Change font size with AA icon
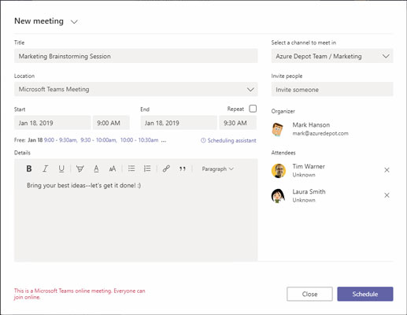Image resolution: width=407 pixels, height=315 pixels. click(x=113, y=169)
